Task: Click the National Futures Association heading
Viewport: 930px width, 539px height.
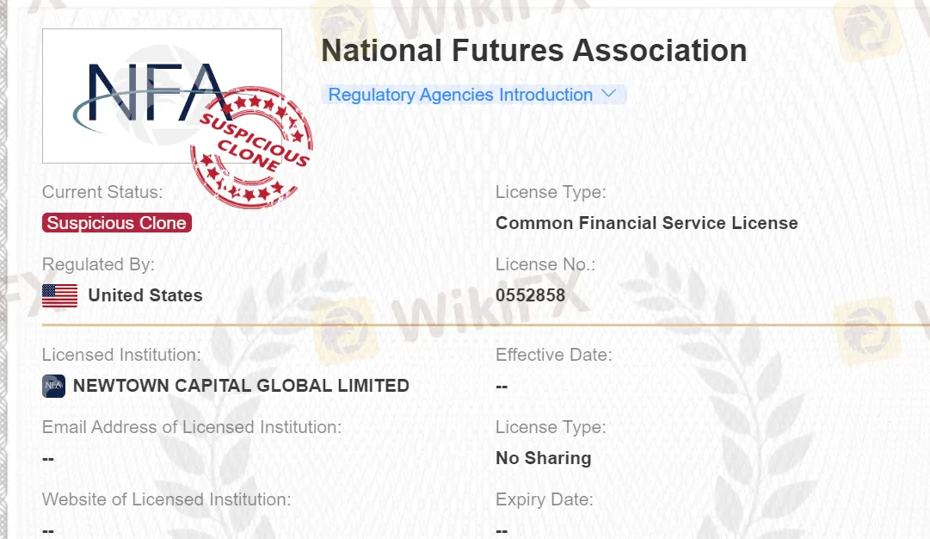Action: pyautogui.click(x=533, y=51)
